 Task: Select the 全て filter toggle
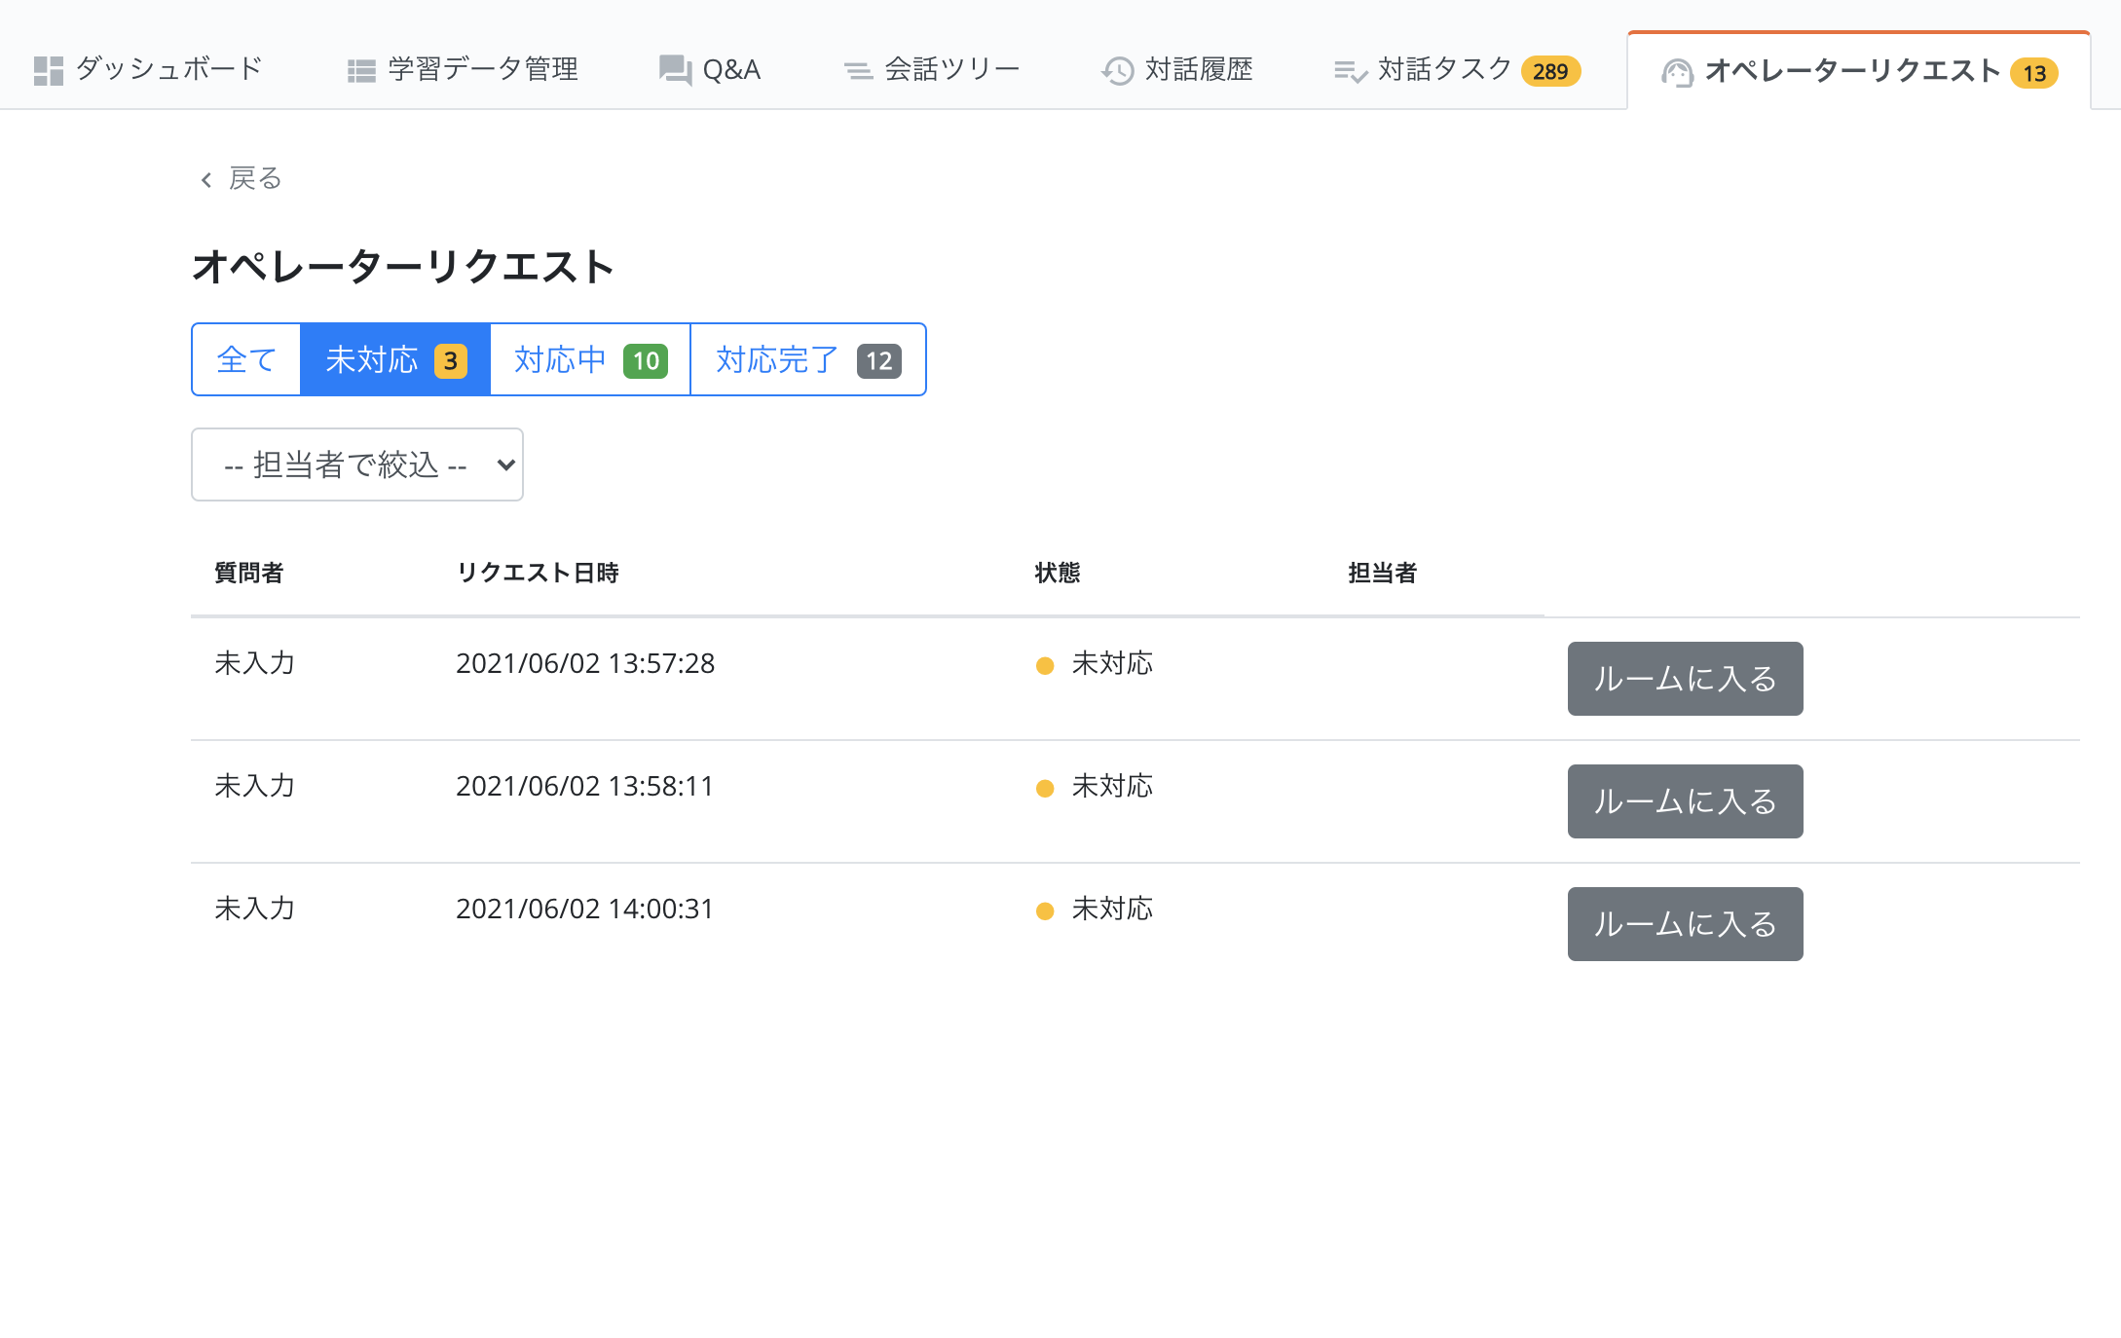point(246,359)
